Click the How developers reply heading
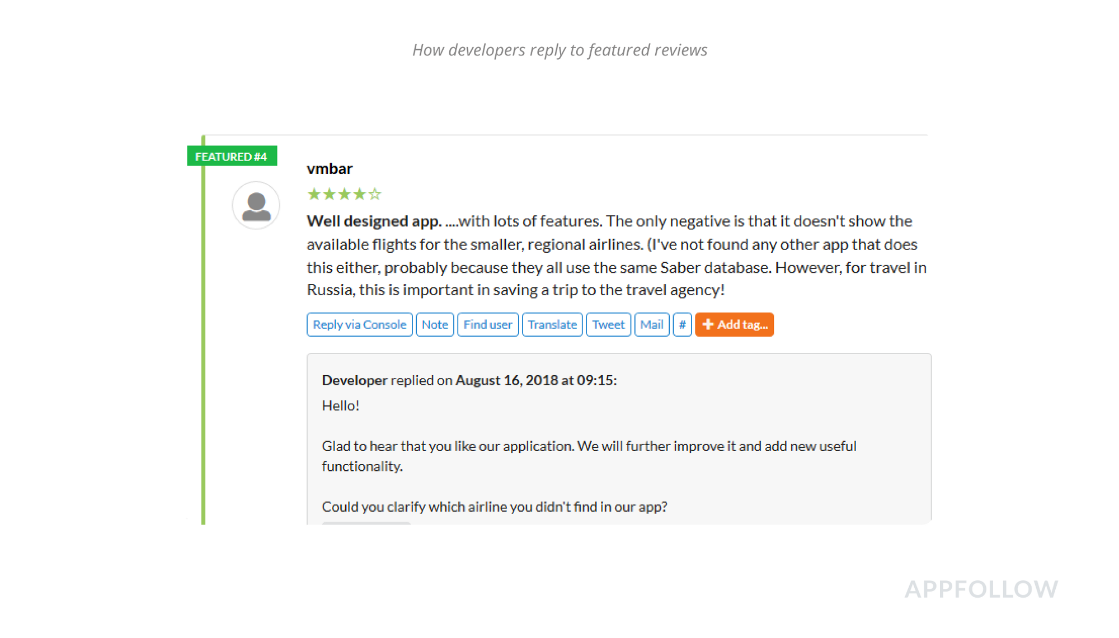 (x=559, y=50)
